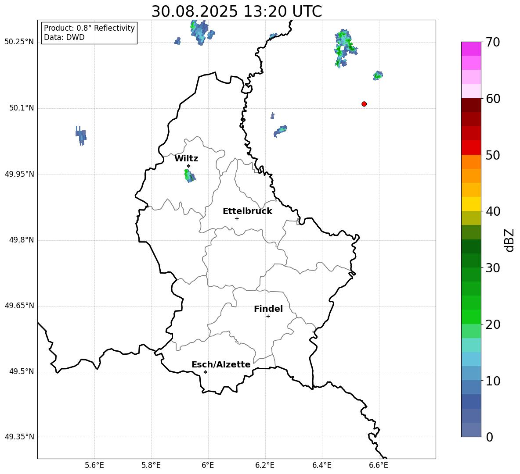Click the 'Product: 0.8° Reflectivity' info box

(89, 33)
